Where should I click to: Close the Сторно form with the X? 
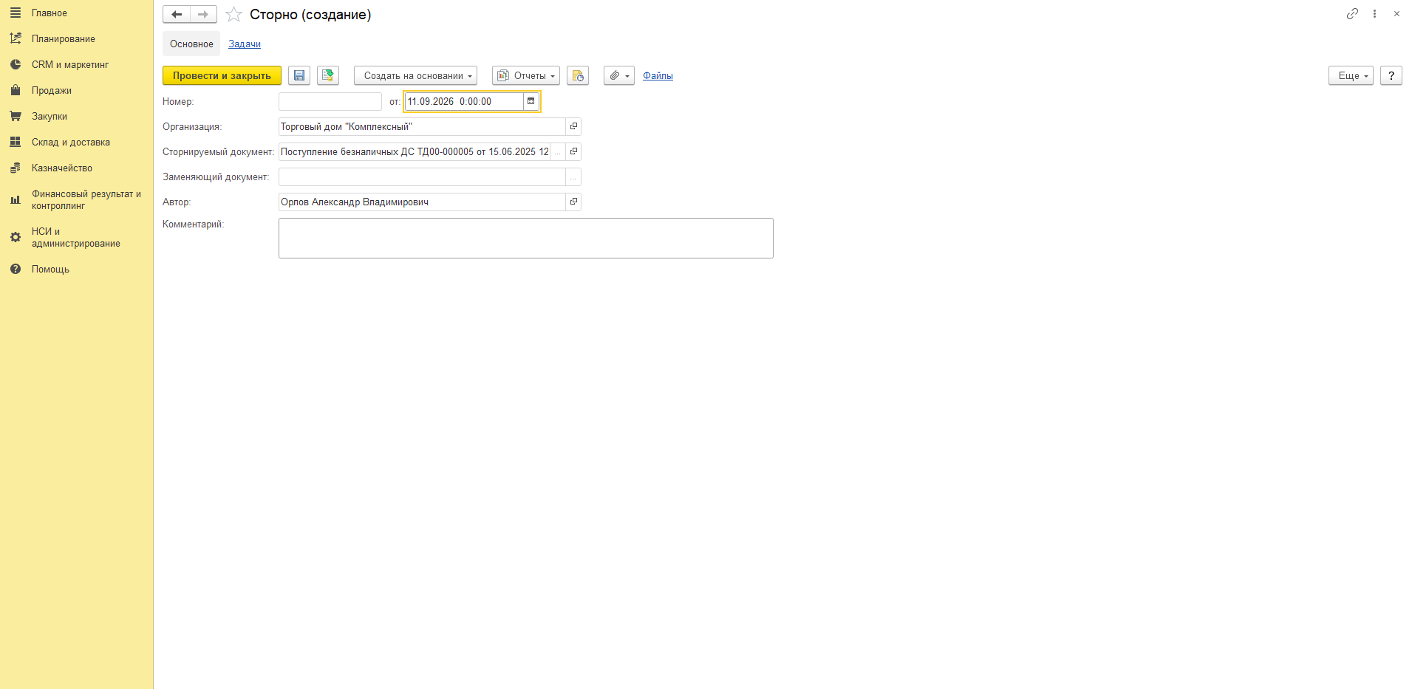[1396, 14]
